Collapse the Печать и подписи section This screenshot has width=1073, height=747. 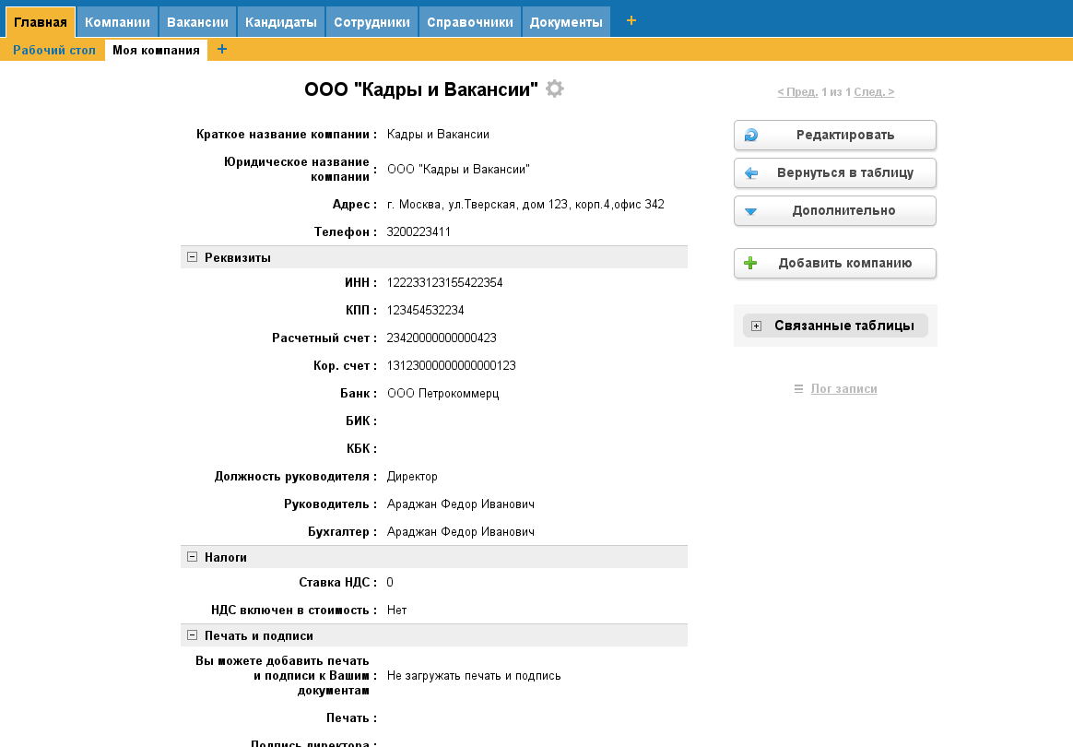coord(193,635)
